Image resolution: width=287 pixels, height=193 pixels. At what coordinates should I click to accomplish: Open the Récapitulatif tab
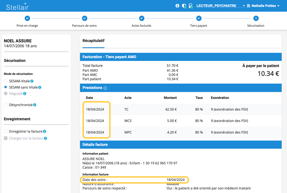93,41
